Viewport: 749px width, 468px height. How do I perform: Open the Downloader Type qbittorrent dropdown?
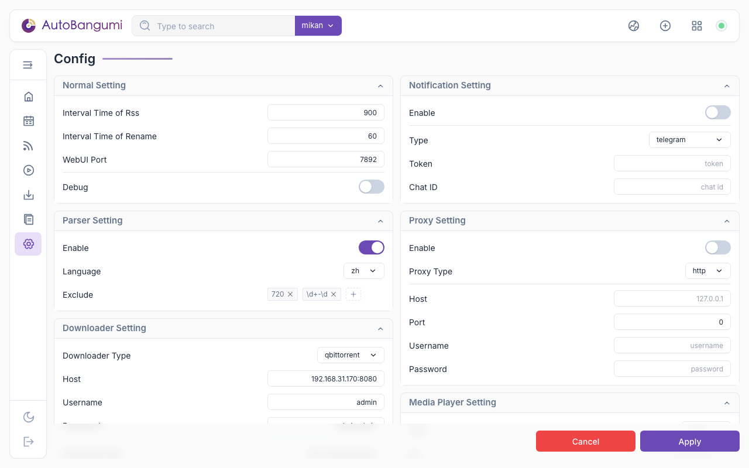(351, 355)
